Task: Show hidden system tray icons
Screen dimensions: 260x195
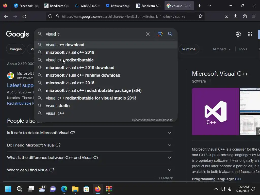Action: click(x=216, y=189)
